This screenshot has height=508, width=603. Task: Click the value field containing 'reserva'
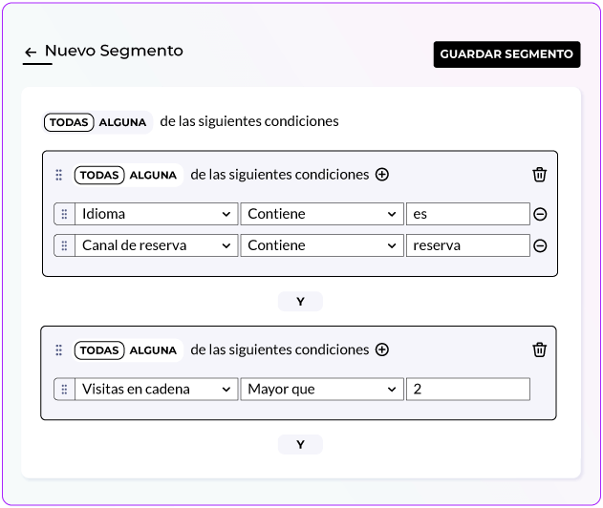(467, 246)
